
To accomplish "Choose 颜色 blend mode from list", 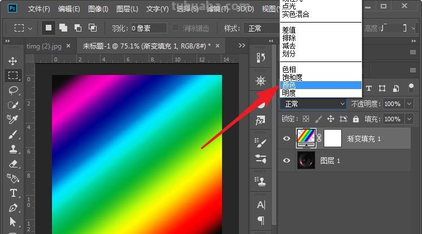I will 320,85.
